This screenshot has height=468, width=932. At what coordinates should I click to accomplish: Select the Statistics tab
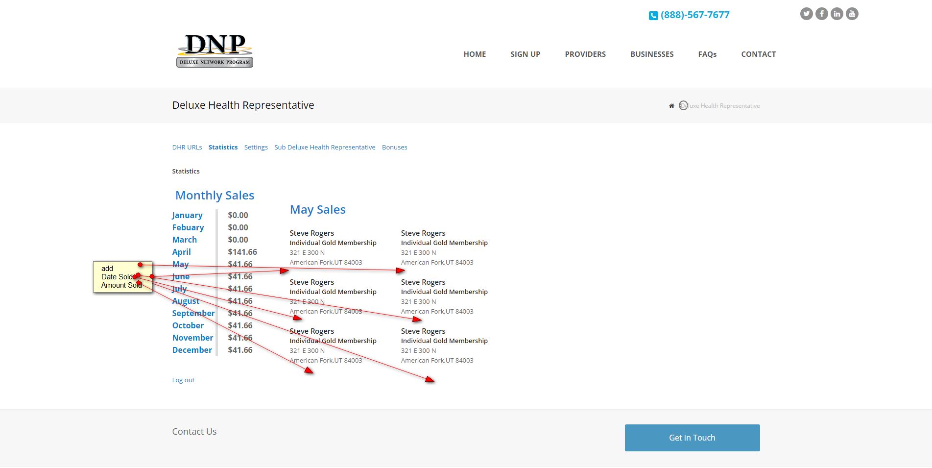coord(223,147)
